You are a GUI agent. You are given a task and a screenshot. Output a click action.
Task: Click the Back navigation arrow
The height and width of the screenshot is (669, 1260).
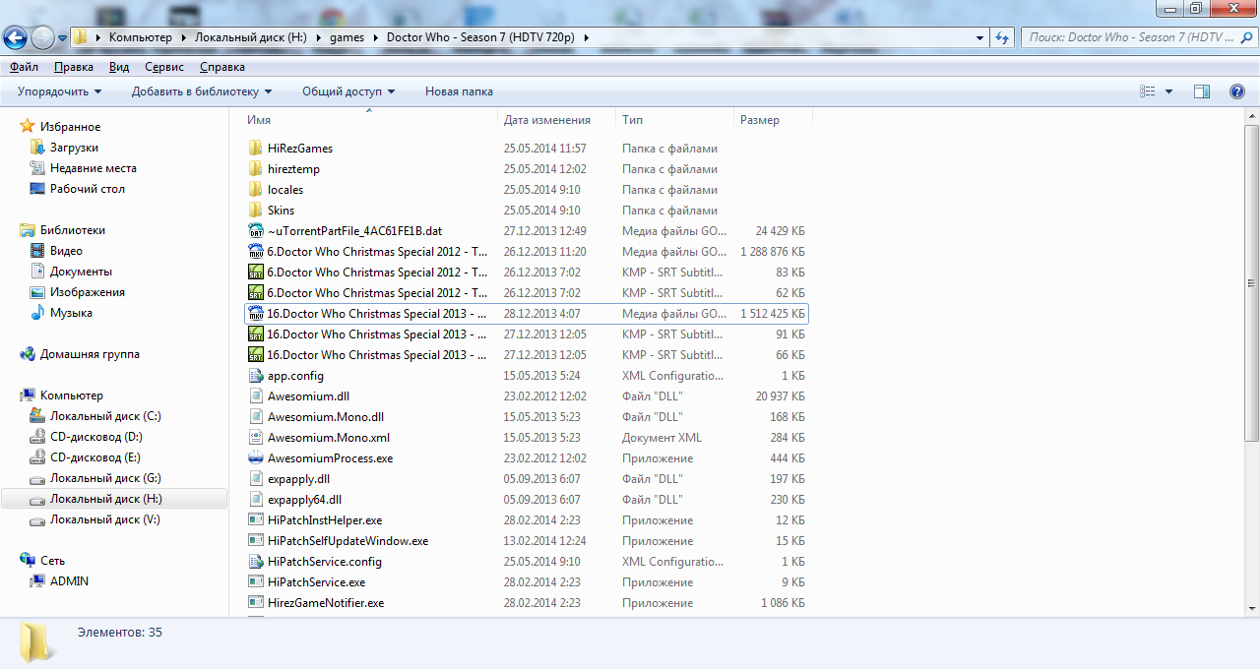pos(15,37)
